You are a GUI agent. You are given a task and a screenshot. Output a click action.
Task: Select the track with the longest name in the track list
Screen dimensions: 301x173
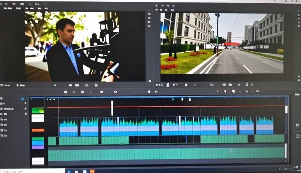tap(8, 109)
